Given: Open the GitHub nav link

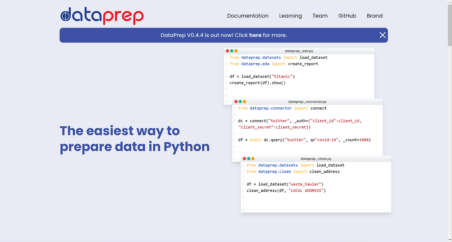Looking at the screenshot, I should (347, 16).
